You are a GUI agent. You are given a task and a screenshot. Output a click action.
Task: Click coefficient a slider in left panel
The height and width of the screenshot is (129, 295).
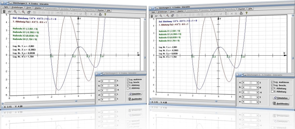click(x=109, y=81)
